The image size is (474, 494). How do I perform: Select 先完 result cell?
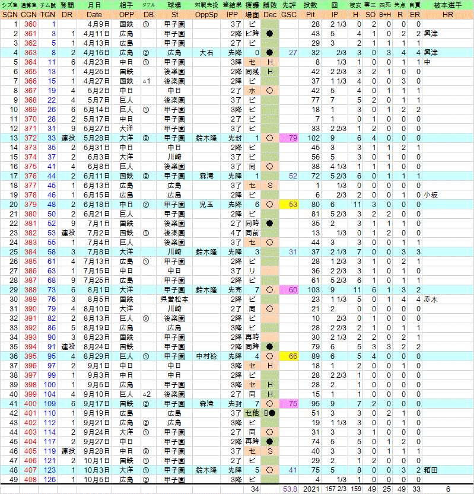point(235,290)
